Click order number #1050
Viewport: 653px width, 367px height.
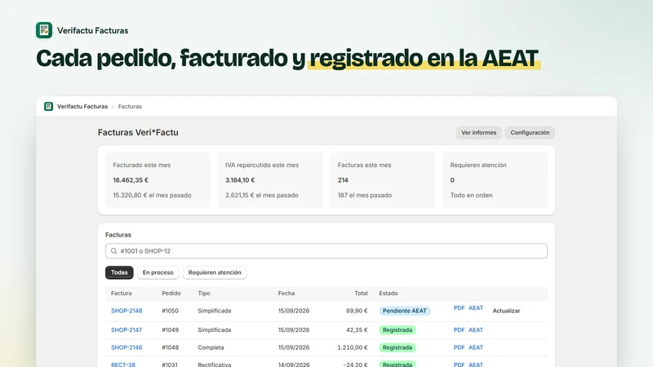coord(171,311)
